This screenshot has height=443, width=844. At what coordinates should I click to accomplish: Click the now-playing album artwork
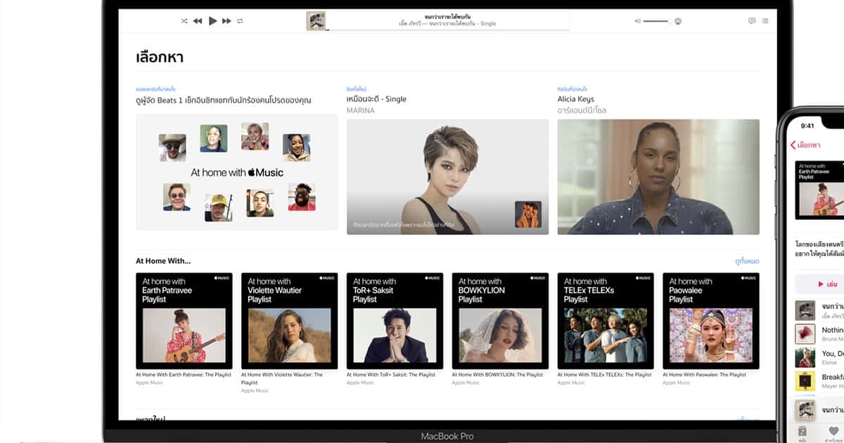point(316,21)
